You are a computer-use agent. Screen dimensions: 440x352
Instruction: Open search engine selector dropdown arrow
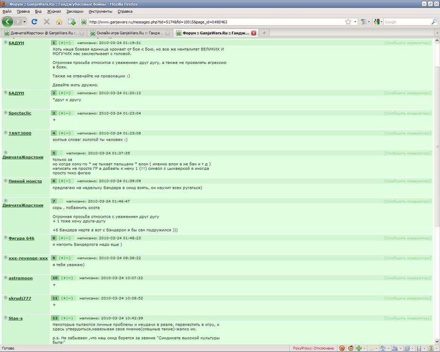point(381,22)
